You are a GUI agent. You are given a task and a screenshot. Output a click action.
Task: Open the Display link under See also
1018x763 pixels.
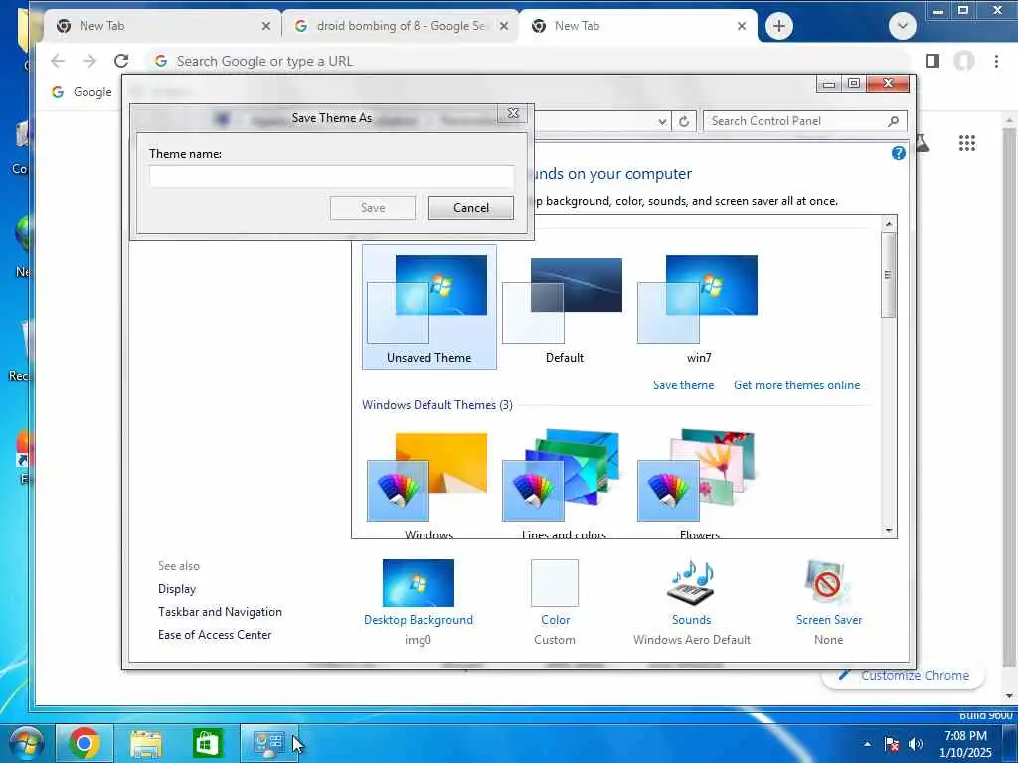point(177,589)
